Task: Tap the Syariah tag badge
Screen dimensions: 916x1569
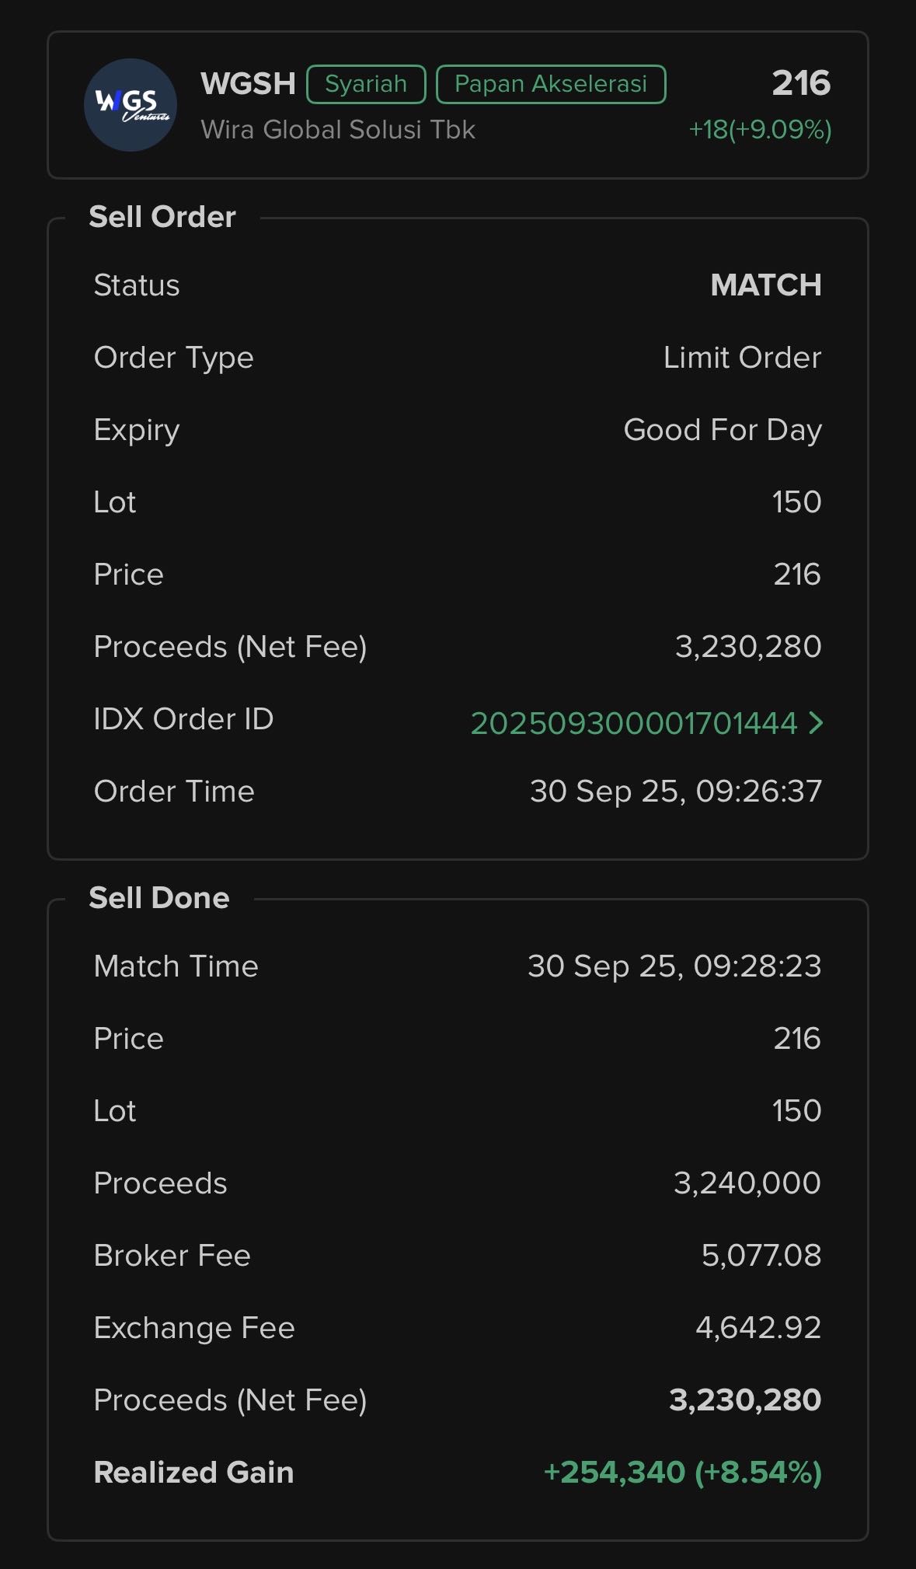Action: (366, 84)
